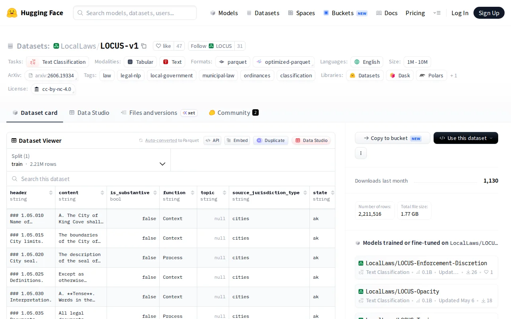Viewport: 511px width, 319px height.
Task: Select the Datasets library tag
Action: tap(365, 75)
